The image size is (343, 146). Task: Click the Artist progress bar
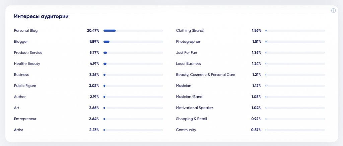pyautogui.click(x=133, y=130)
